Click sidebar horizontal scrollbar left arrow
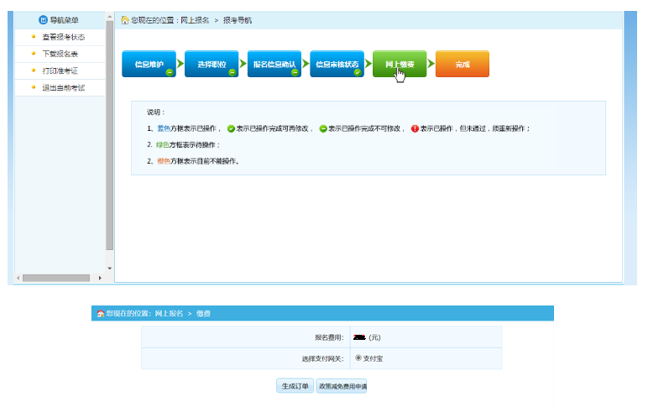This screenshot has width=669, height=407. coord(18,278)
